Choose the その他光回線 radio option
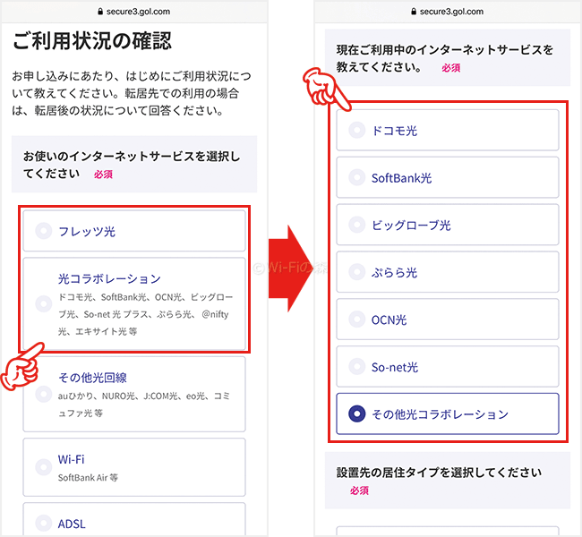This screenshot has width=582, height=537. point(134,394)
